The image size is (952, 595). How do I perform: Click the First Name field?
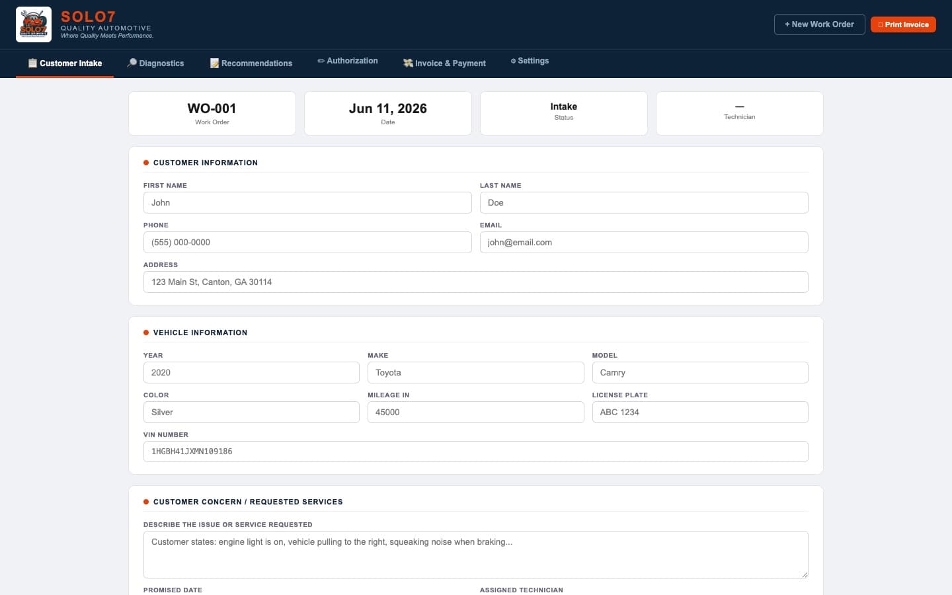pos(307,202)
